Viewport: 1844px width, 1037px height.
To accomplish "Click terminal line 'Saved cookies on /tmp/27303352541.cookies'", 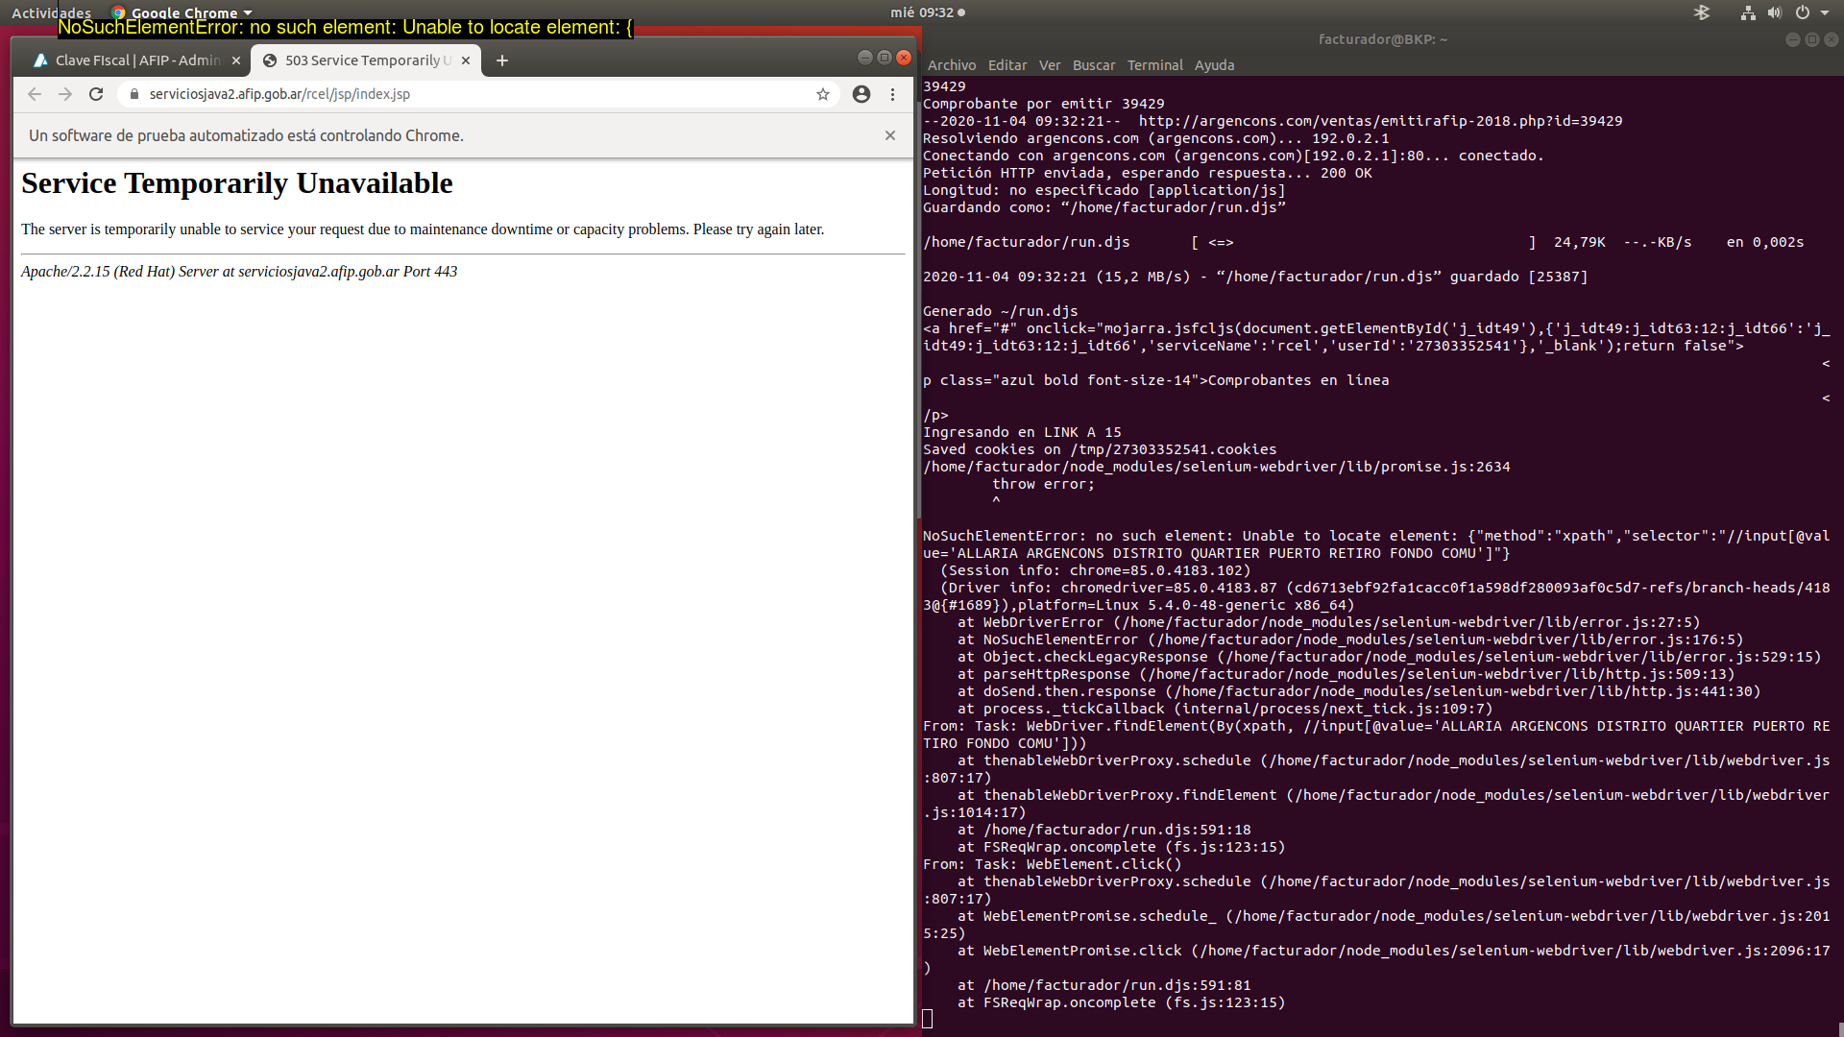I will tap(1100, 449).
